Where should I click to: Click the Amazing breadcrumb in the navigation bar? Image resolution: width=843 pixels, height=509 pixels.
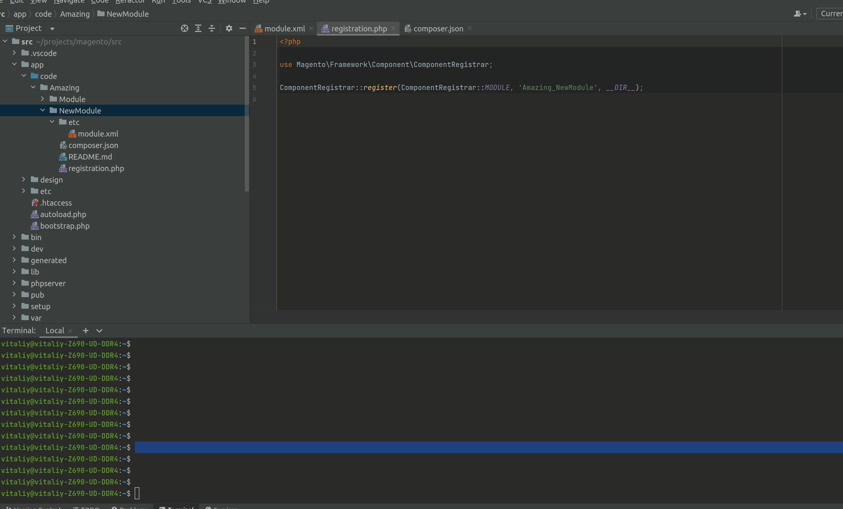pyautogui.click(x=75, y=14)
